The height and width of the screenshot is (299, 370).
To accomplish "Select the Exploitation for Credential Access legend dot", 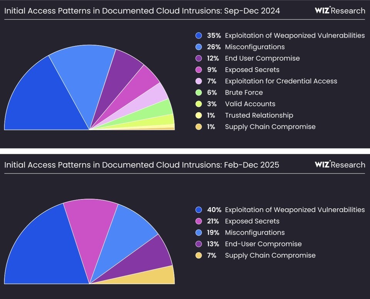I will pyautogui.click(x=199, y=81).
